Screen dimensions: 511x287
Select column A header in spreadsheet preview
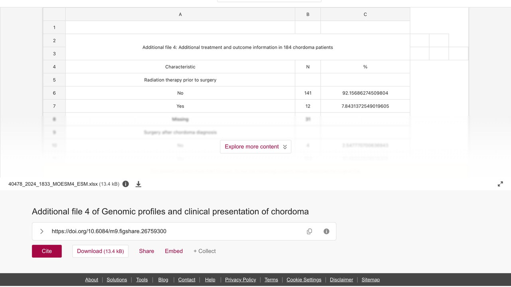180,14
